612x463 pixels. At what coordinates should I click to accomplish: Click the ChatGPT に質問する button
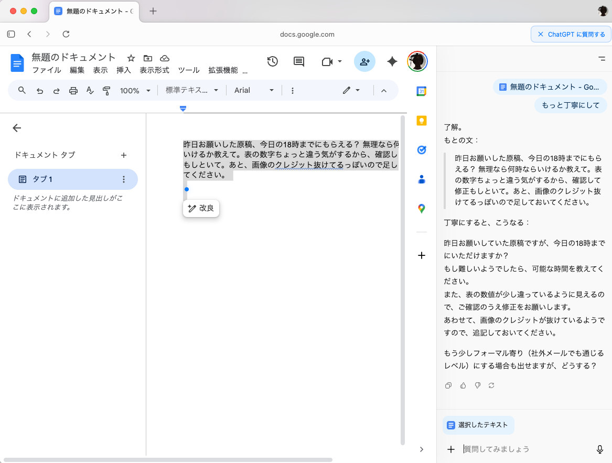click(x=571, y=35)
